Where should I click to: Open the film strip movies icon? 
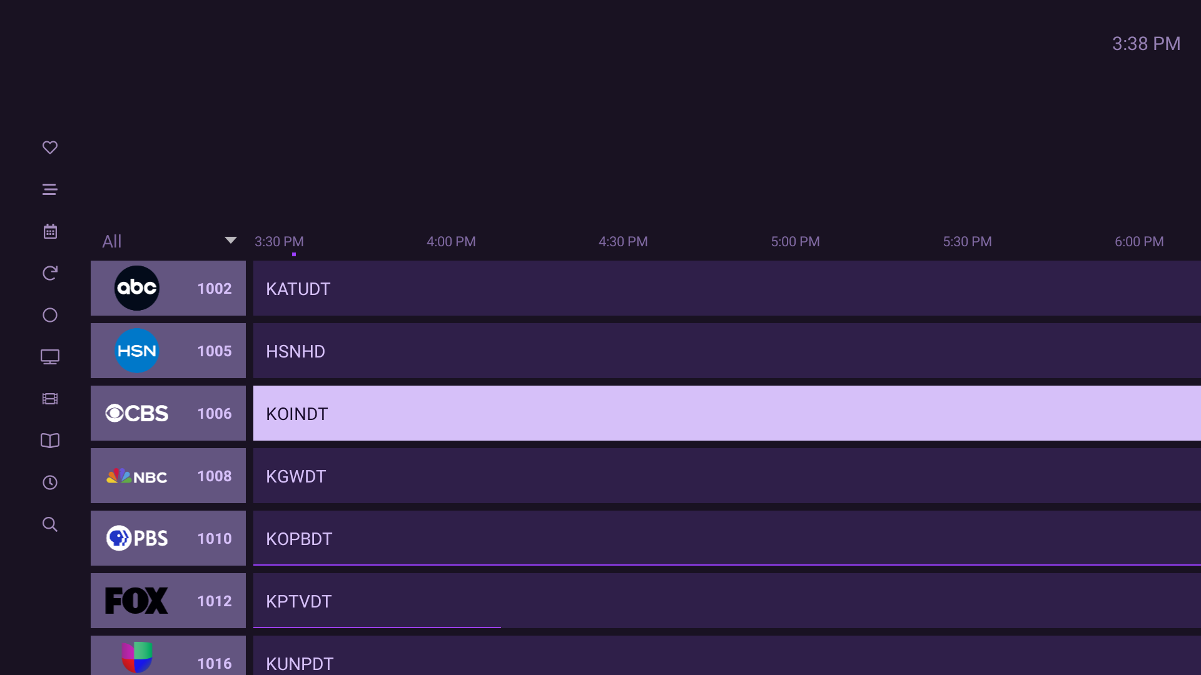(x=50, y=399)
